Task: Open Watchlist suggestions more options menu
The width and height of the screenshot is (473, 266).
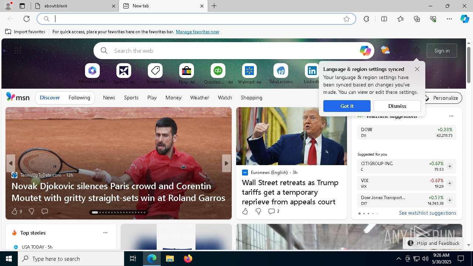Action: point(451,116)
